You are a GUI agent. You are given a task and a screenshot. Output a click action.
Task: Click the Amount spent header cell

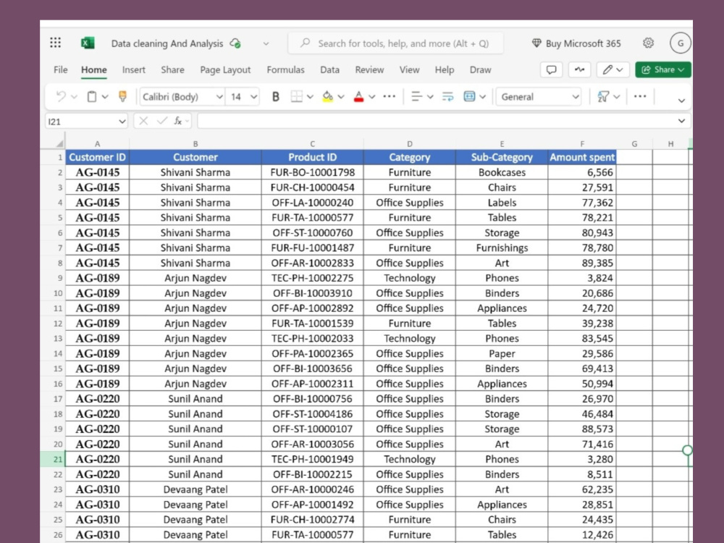[x=582, y=157]
